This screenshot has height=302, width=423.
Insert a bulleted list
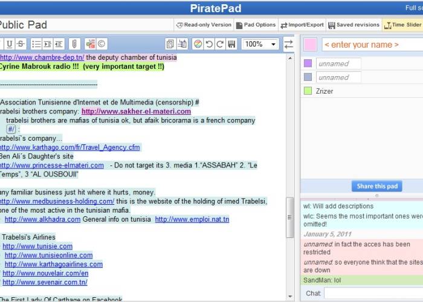click(36, 44)
